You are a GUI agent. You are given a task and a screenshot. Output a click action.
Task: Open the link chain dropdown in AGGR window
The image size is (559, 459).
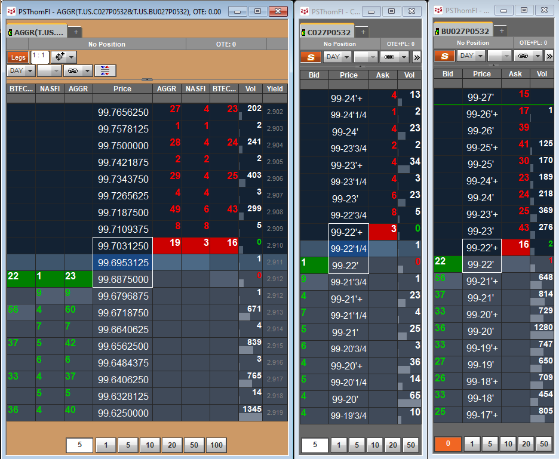pos(78,70)
